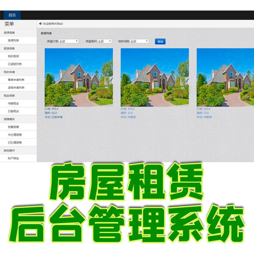254x254 pixels.
Task: Open the 房屋面积 dropdown
Action: point(105,41)
